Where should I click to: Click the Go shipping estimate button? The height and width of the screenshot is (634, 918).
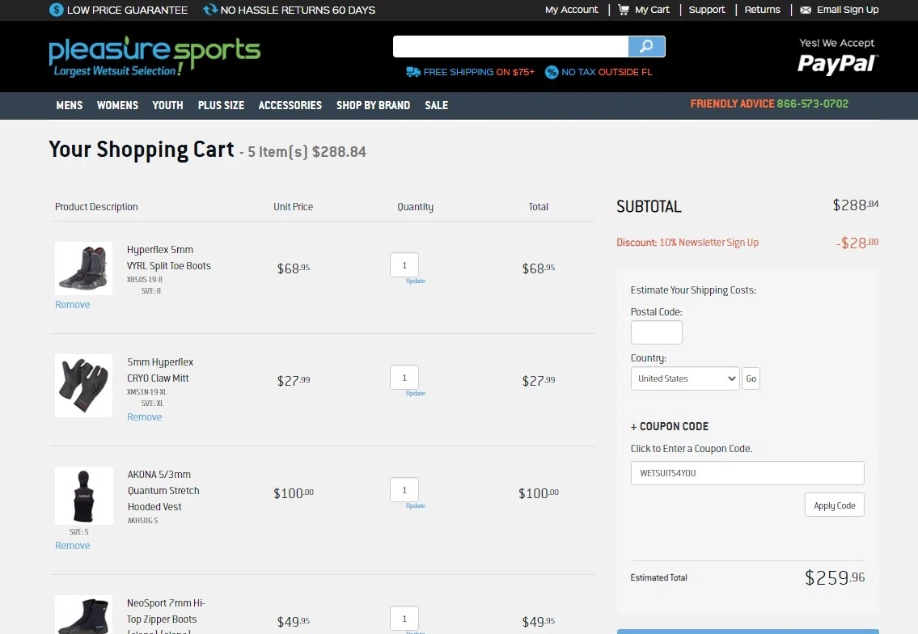(751, 378)
